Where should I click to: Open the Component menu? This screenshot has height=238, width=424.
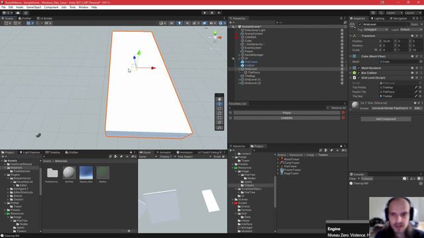tap(51, 7)
